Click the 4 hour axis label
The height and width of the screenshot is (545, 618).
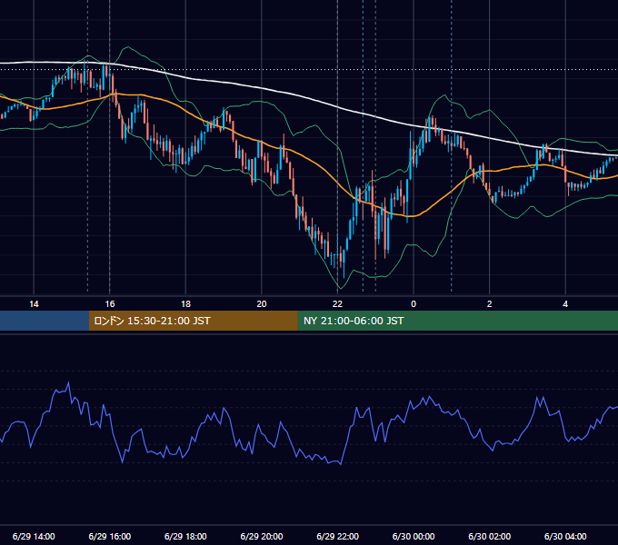(565, 304)
